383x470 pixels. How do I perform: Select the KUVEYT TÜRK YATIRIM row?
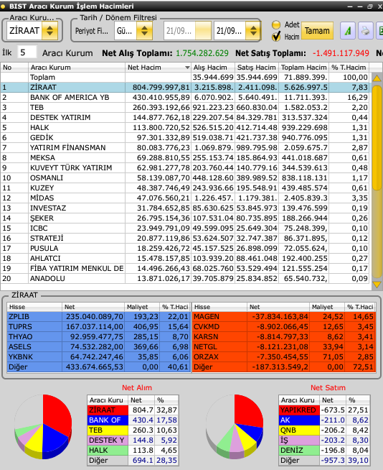pos(184,168)
